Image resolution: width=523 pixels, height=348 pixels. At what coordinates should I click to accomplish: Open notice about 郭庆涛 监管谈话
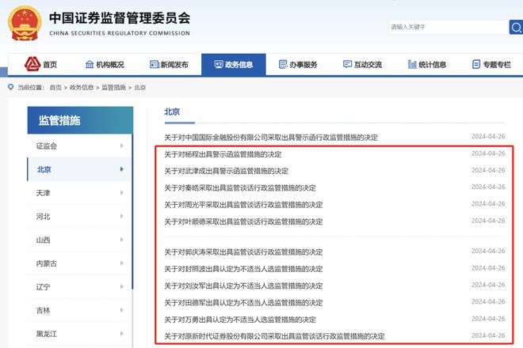tap(243, 252)
